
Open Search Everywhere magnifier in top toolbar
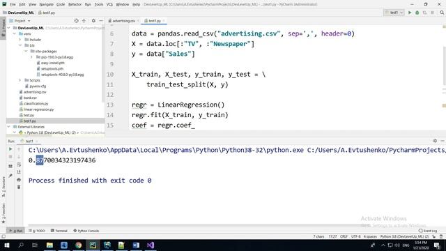(442, 13)
